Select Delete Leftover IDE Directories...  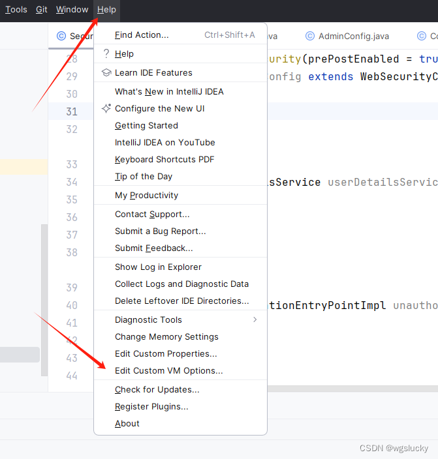click(180, 301)
